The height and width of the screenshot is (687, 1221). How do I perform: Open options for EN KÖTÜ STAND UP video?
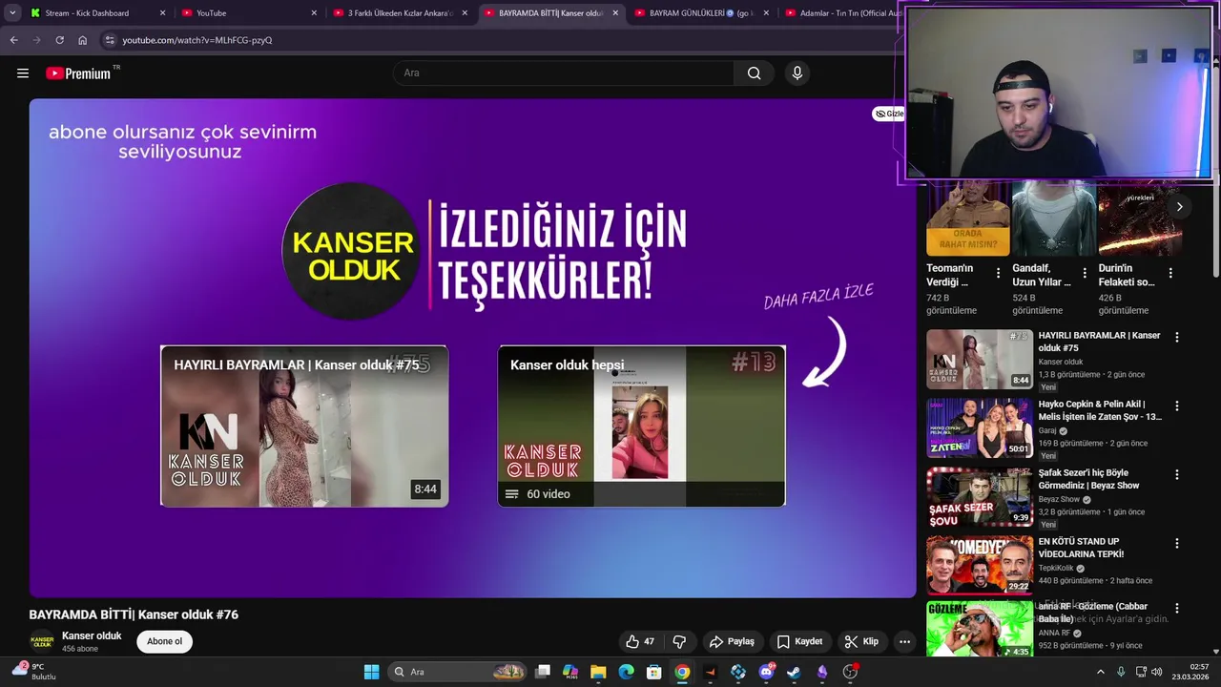(1176, 543)
